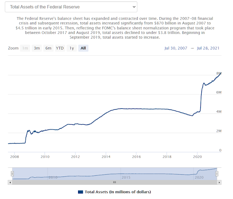Screen dimensions: 233x199
Task: Click the 2010 x-axis label
Action: (x=45, y=157)
